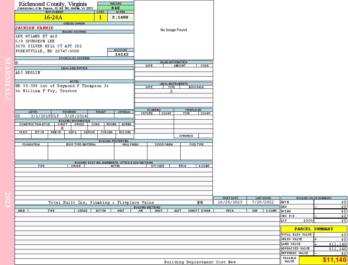Click the APPEALS column header
Screen dimensions: 348x265
(124, 112)
